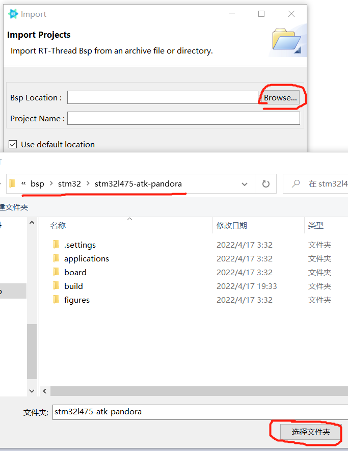Show hidden parent folders via « chevron
The height and width of the screenshot is (451, 348).
coord(23,183)
